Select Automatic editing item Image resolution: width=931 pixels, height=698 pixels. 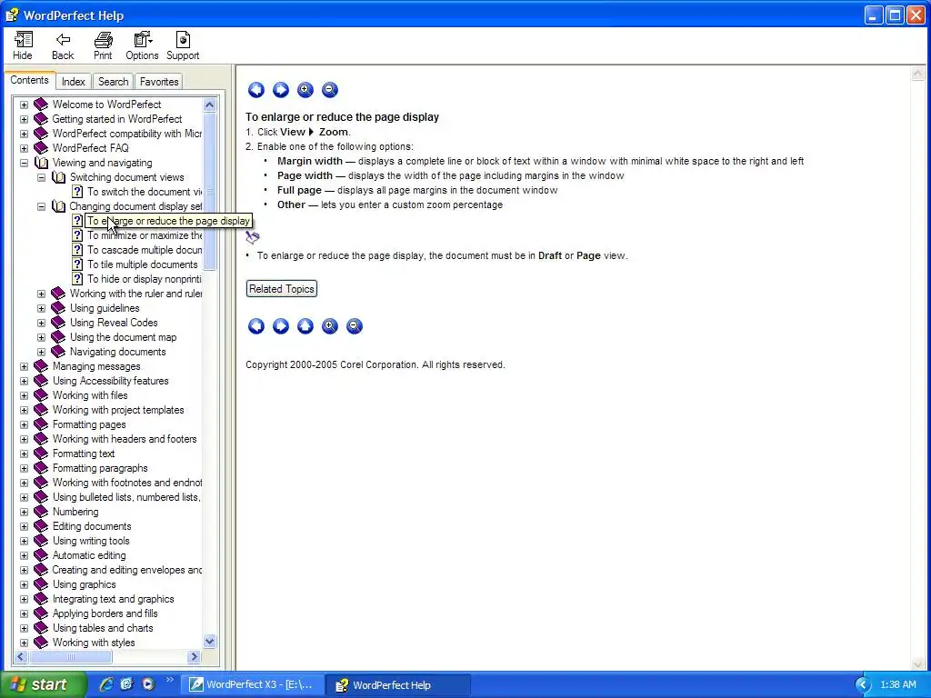coord(89,555)
